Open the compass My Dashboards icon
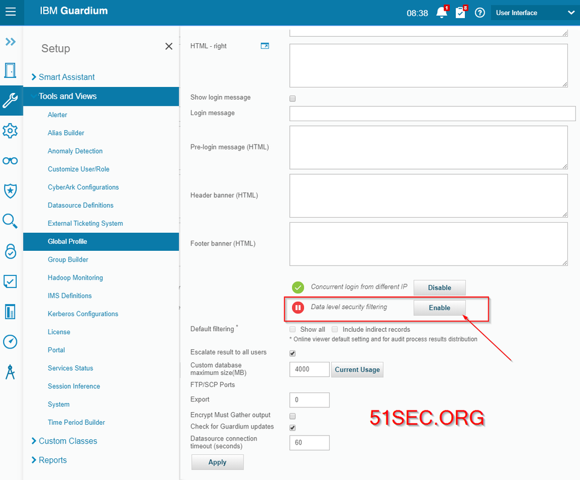580x480 pixels. pos(10,341)
